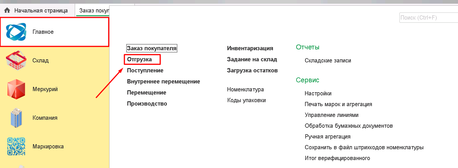Screen dimensions: 458x168
Task: Open the Коды упаковки link
Action: (246, 100)
